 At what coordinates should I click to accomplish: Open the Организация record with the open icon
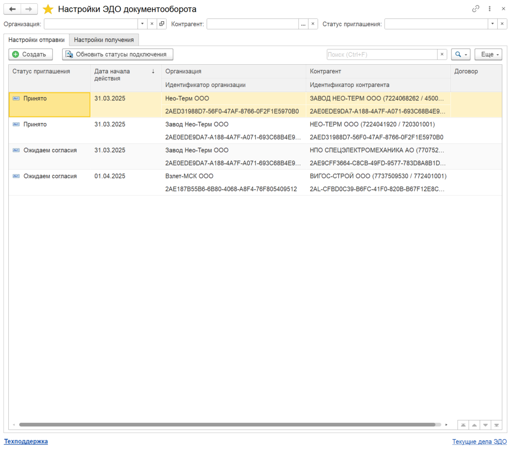coord(161,24)
